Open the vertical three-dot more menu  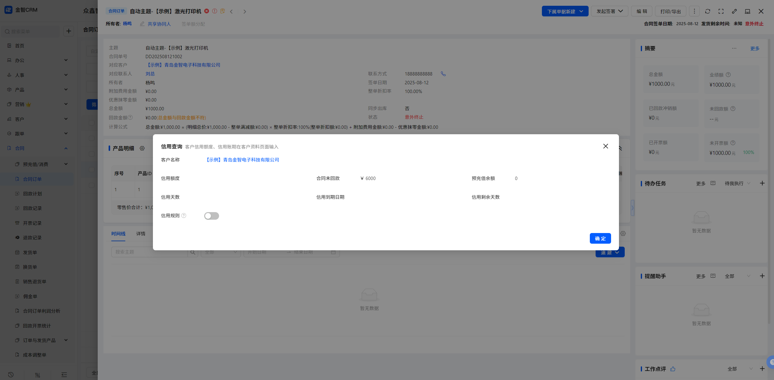coord(694,11)
